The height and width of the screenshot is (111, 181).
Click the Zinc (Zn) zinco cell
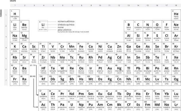[x=119, y=47]
